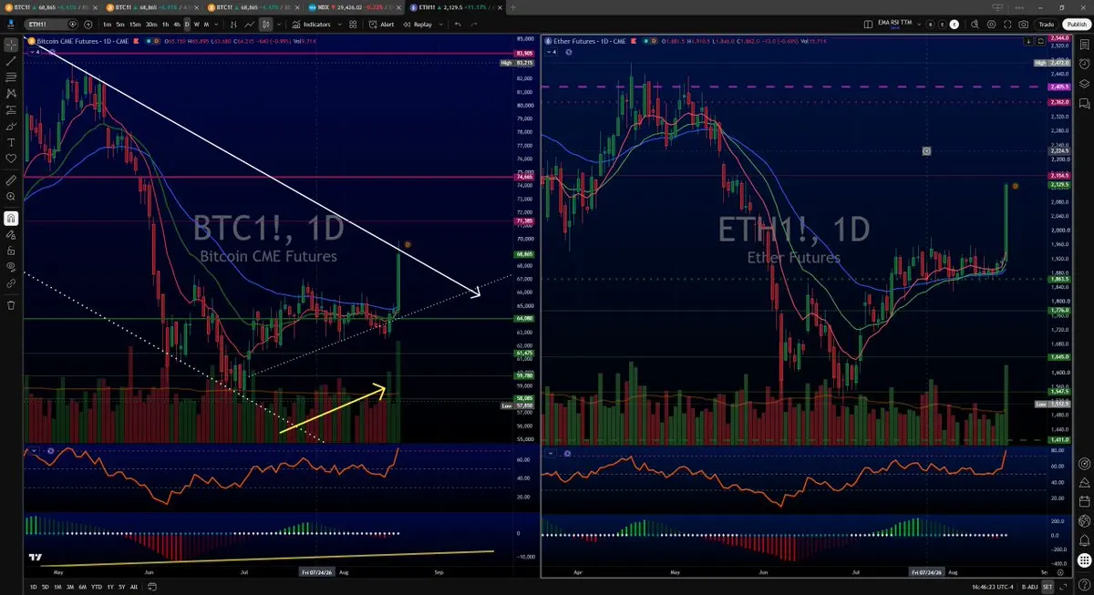Select the 30m timeframe
The image size is (1094, 595).
(x=151, y=24)
